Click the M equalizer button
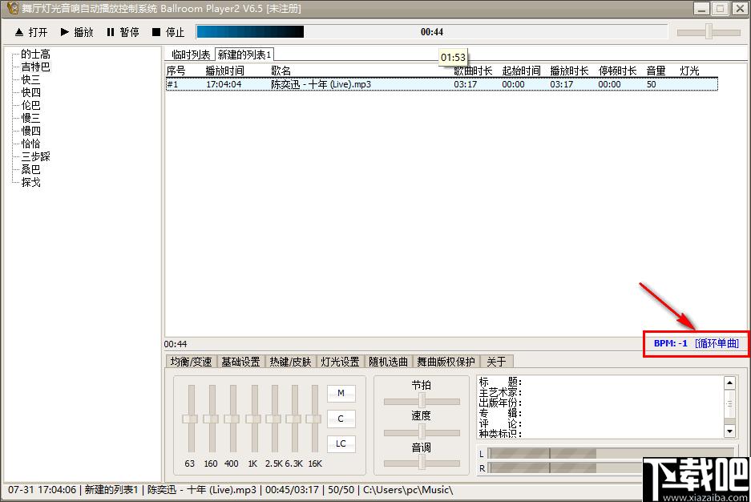Image resolution: width=751 pixels, height=502 pixels. [341, 393]
